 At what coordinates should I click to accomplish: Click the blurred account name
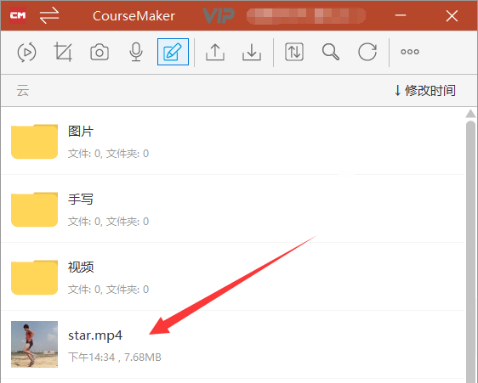click(x=306, y=16)
